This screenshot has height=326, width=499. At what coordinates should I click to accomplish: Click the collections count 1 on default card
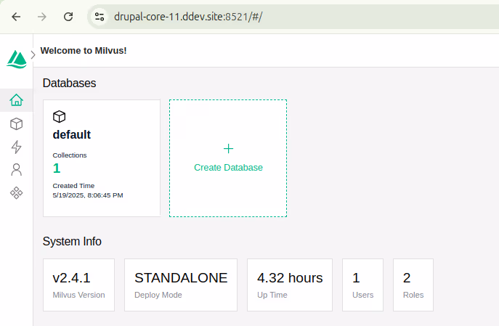click(x=57, y=168)
